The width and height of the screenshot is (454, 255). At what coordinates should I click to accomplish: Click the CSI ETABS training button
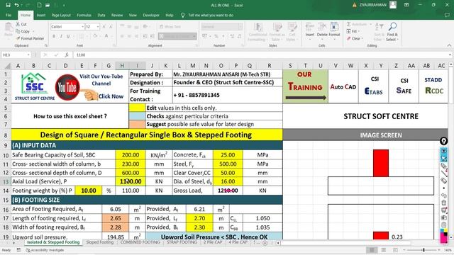[x=374, y=86]
